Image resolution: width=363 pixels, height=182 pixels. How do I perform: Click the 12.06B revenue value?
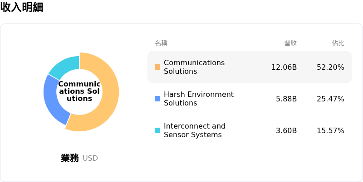click(x=284, y=67)
